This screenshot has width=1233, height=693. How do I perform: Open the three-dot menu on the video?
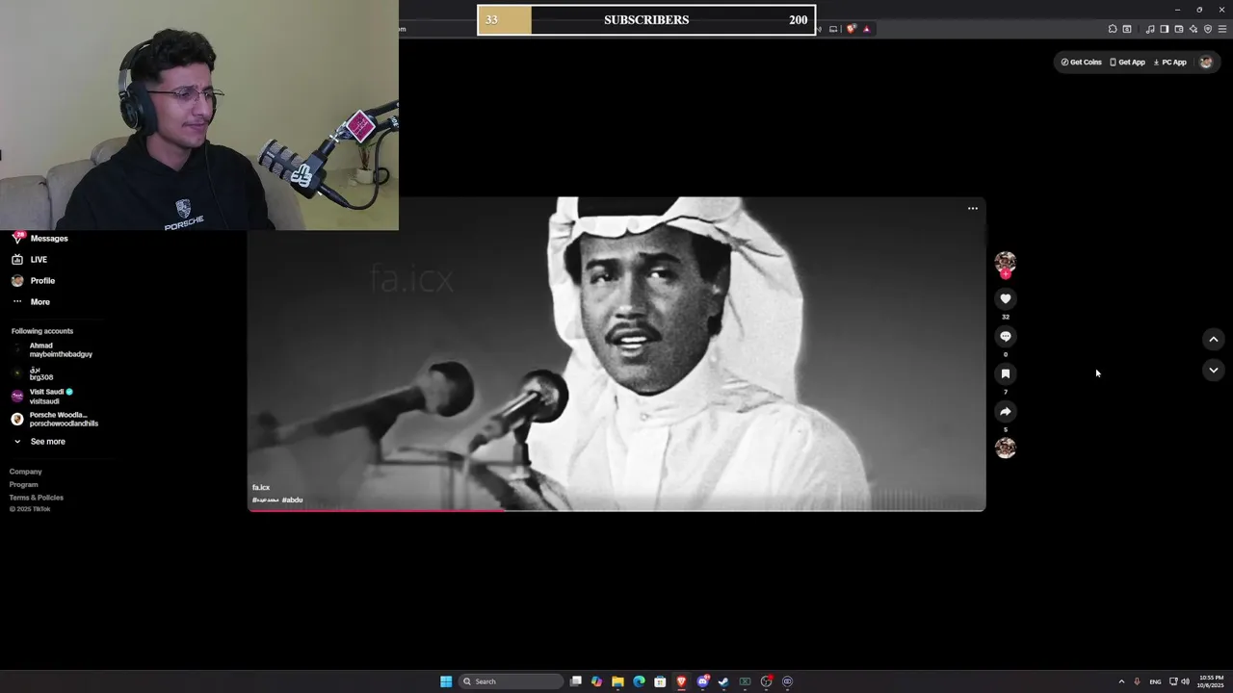[972, 208]
